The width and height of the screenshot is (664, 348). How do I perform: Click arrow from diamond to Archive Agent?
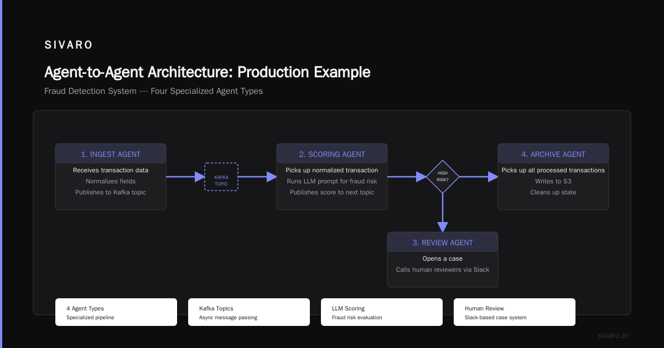point(479,177)
